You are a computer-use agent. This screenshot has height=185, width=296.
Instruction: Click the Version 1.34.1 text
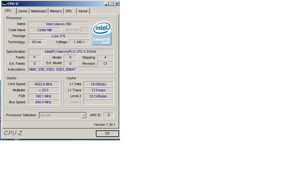pyautogui.click(x=104, y=125)
